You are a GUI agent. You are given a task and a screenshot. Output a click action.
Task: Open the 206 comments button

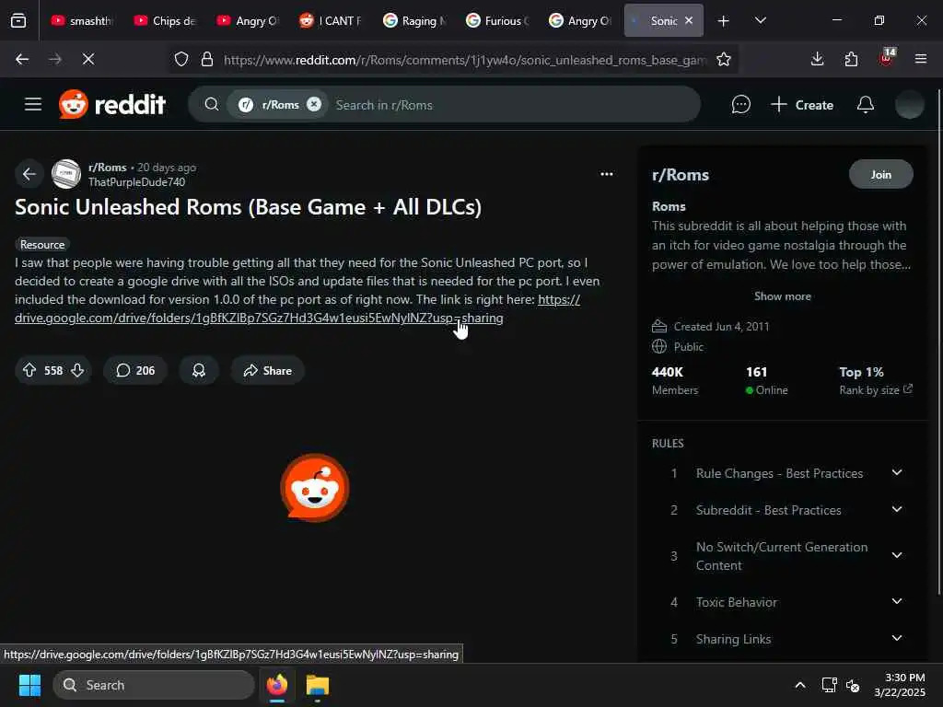135,370
